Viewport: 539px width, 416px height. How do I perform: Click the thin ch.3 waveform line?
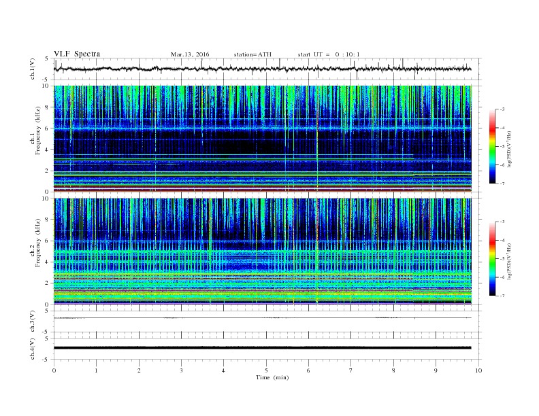pyautogui.click(x=262, y=318)
